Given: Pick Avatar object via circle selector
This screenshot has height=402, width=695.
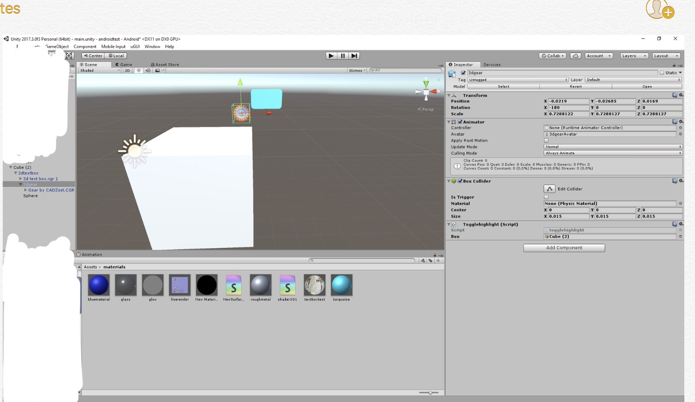Looking at the screenshot, I should tap(680, 134).
